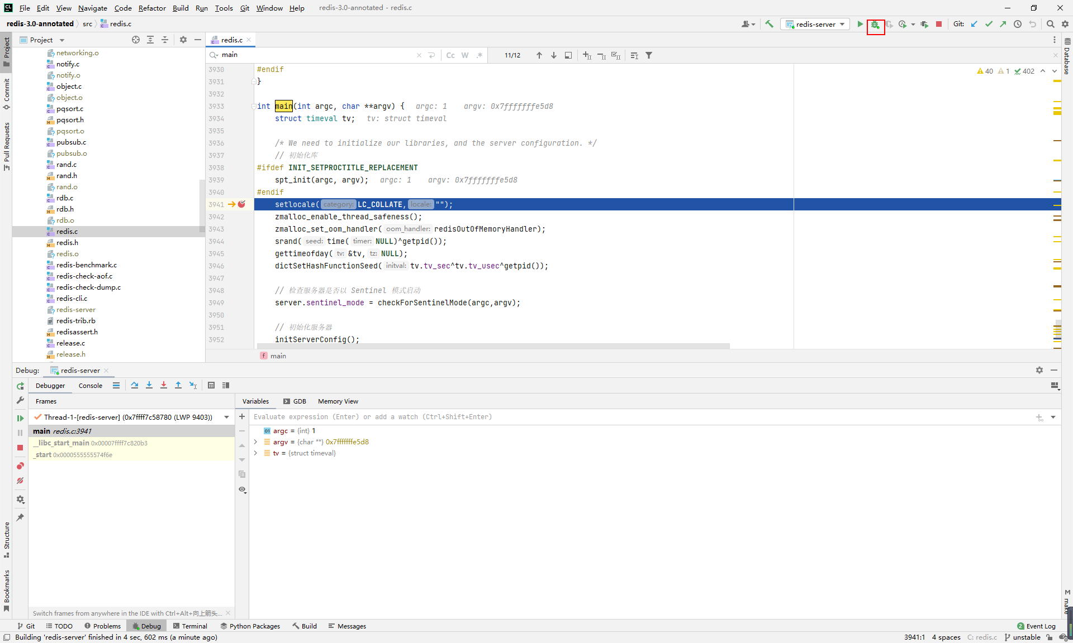The height and width of the screenshot is (643, 1073).
Task: Resume program with green play-bar icon
Action: coord(20,418)
